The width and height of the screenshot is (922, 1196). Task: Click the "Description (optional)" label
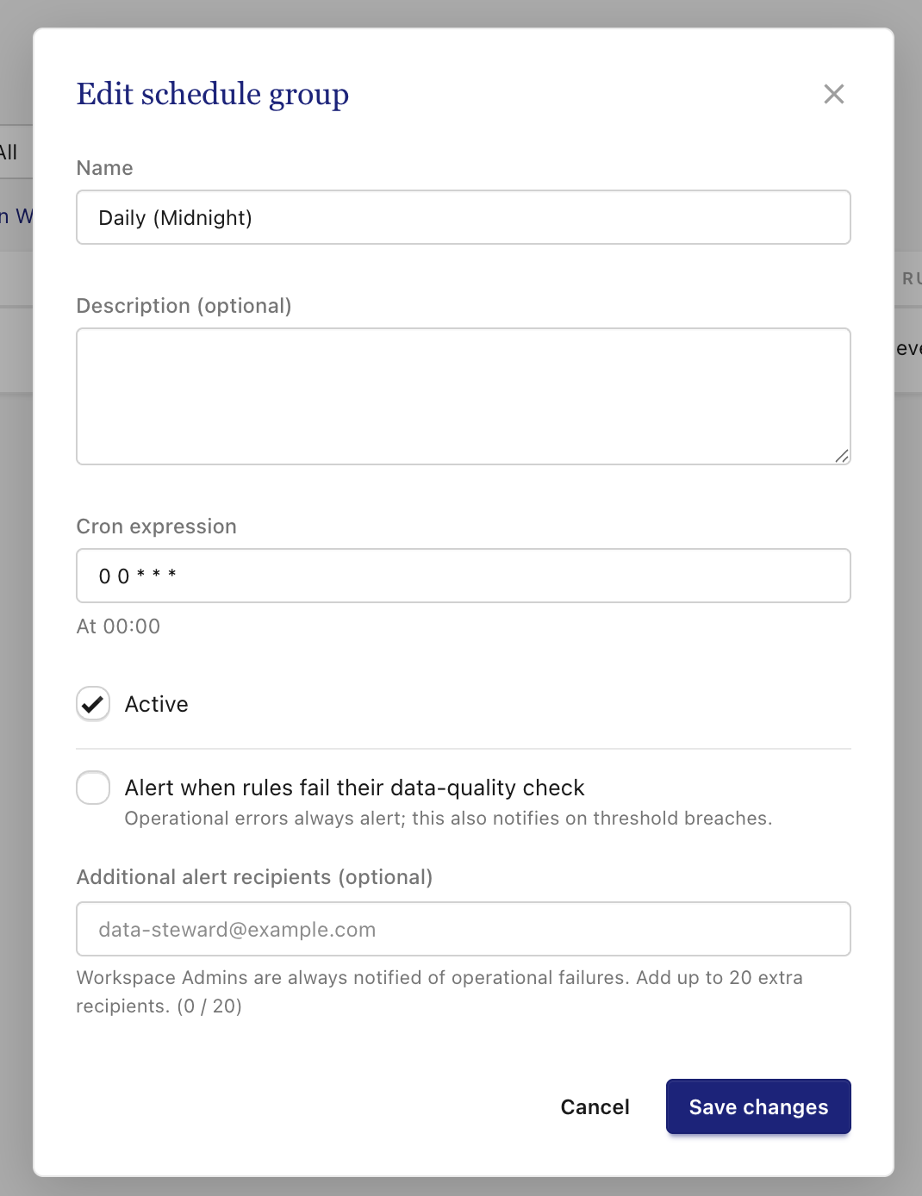[184, 306]
